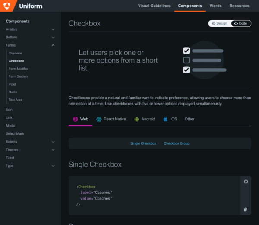Image resolution: width=259 pixels, height=225 pixels.
Task: Open Buttons in the sidebar
Action: [x=12, y=37]
